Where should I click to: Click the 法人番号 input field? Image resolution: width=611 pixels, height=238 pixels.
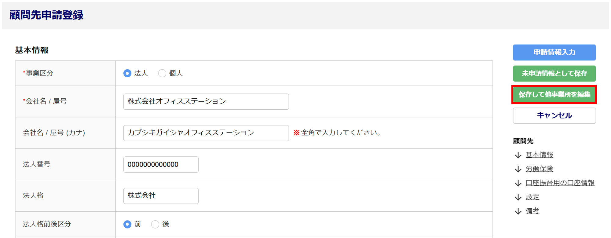161,165
